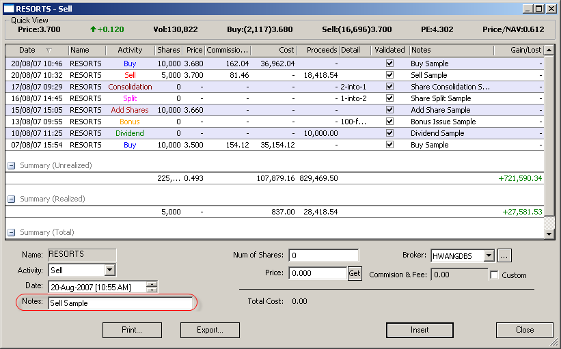Click the 18,418.54 proceeds value
561x349 pixels.
(x=320, y=75)
